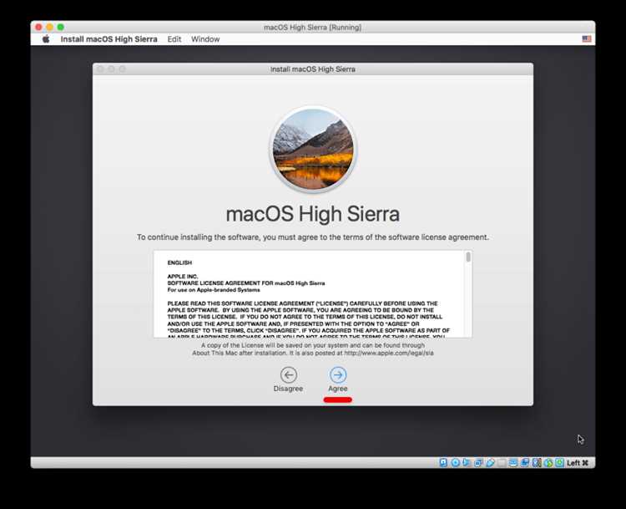Click the 'macOS High Sierra' large title text
Screen dimensions: 626x509
pos(313,214)
